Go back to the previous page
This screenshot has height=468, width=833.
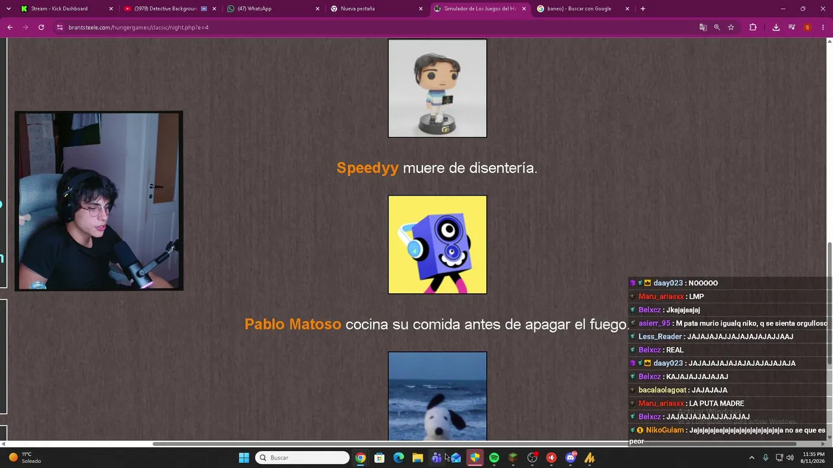coord(10,27)
